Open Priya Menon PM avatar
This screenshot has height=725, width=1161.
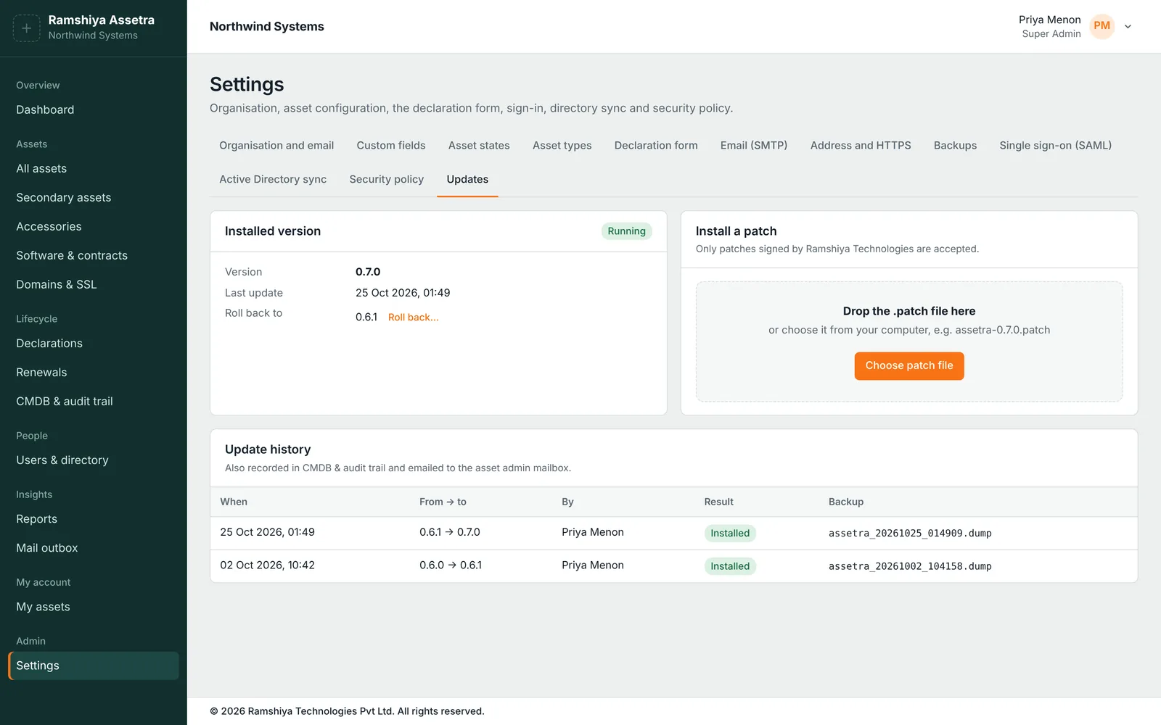[1101, 26]
